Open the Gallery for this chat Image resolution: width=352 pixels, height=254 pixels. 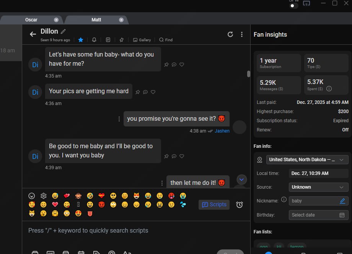tap(142, 40)
